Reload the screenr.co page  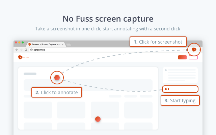[26, 50]
